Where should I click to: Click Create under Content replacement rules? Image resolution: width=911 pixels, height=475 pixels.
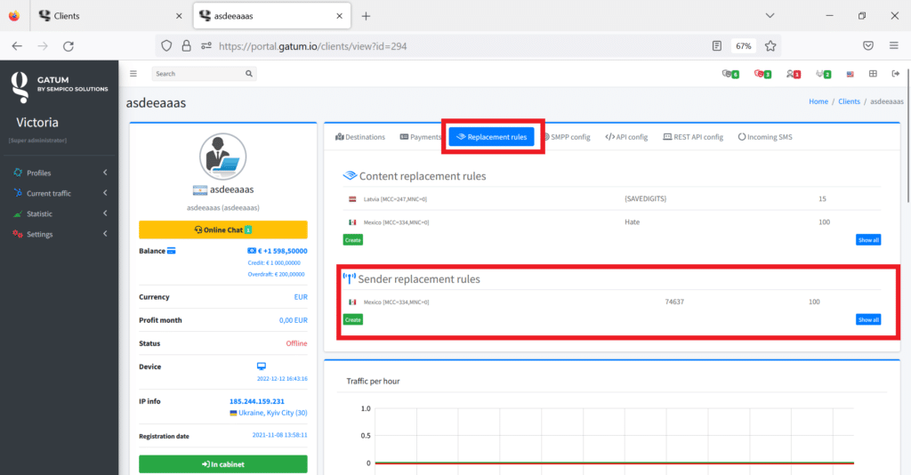click(x=352, y=240)
